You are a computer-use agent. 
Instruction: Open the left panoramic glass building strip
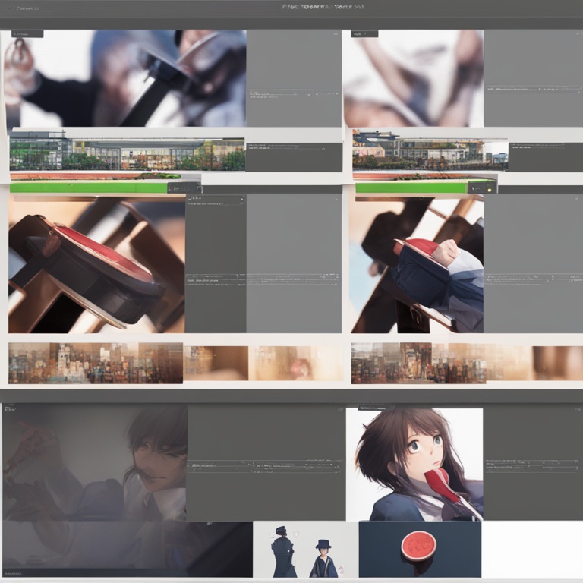128,153
